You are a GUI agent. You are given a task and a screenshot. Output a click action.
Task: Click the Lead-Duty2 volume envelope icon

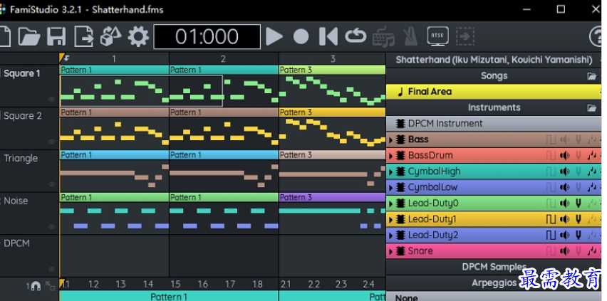(565, 236)
